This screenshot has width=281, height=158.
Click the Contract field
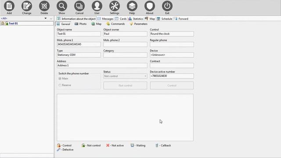tap(172, 65)
